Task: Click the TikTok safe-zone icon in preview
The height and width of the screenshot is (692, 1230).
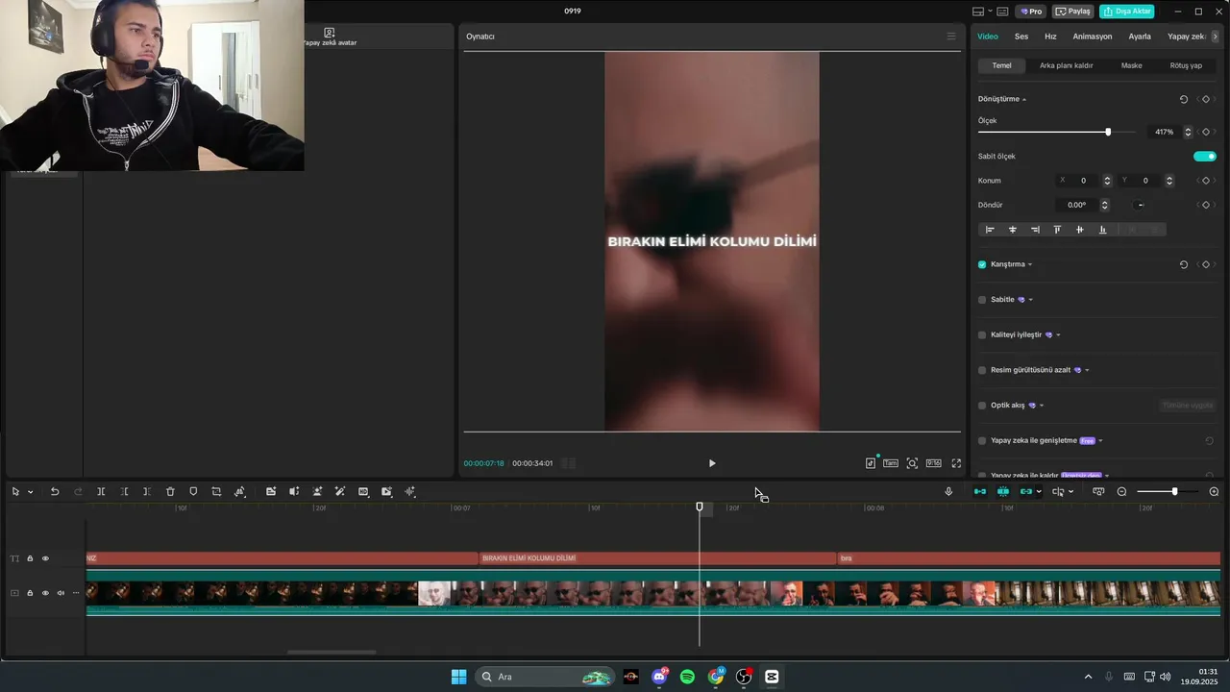Action: click(871, 463)
